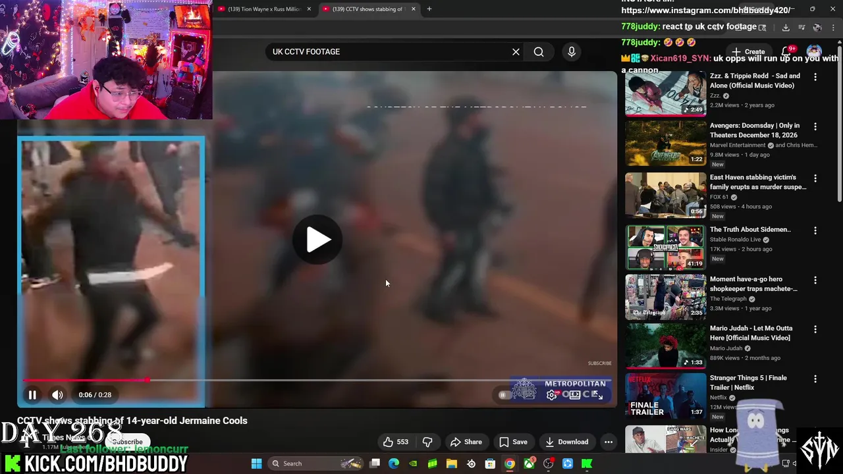Open Task View on the taskbar

(x=375, y=463)
